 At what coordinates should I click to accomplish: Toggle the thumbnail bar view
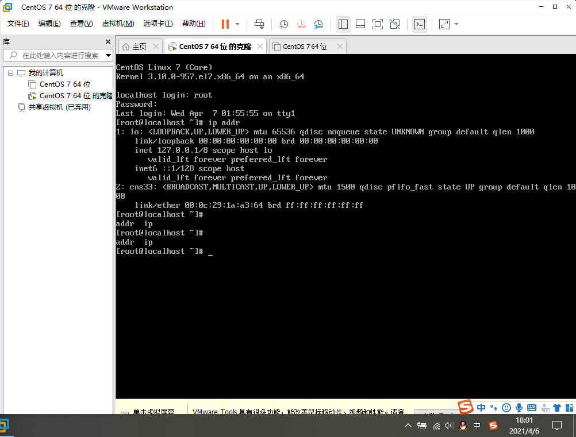coord(360,24)
